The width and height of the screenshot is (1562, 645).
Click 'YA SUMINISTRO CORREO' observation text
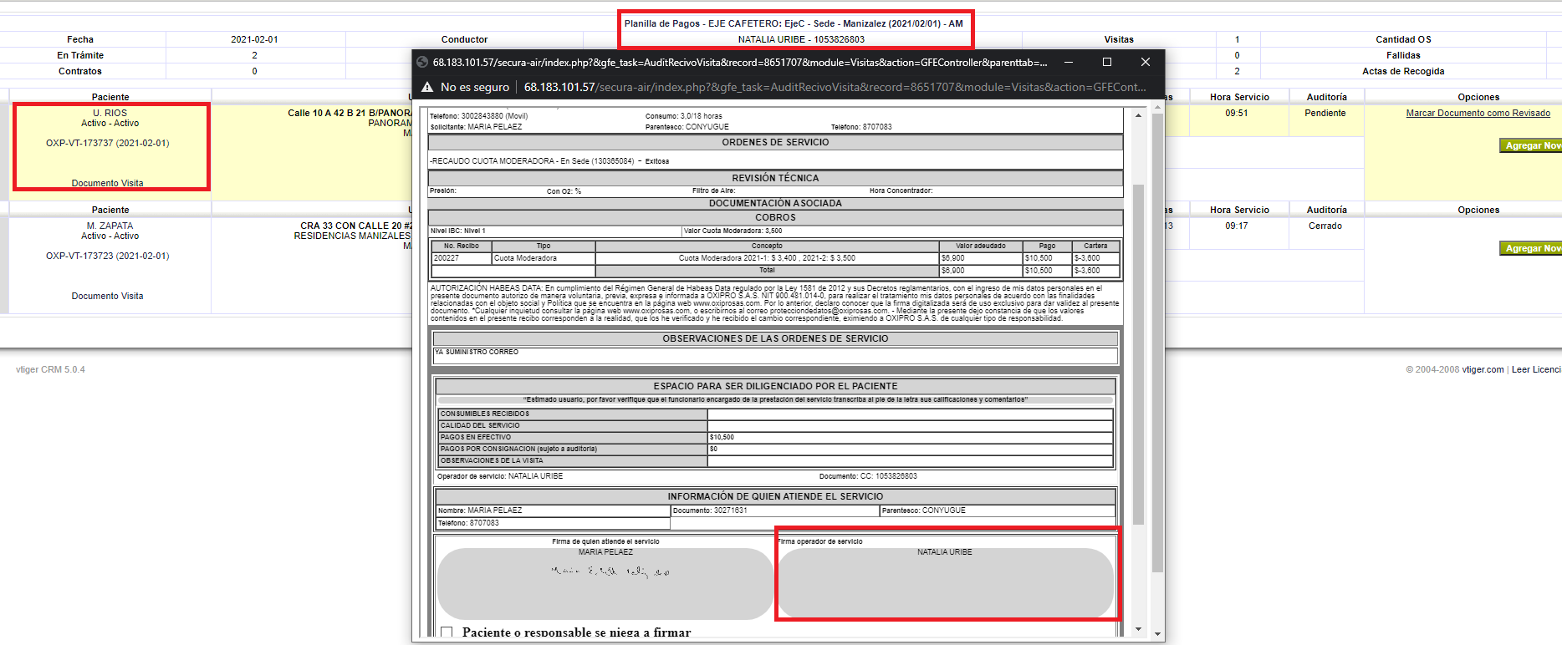477,352
